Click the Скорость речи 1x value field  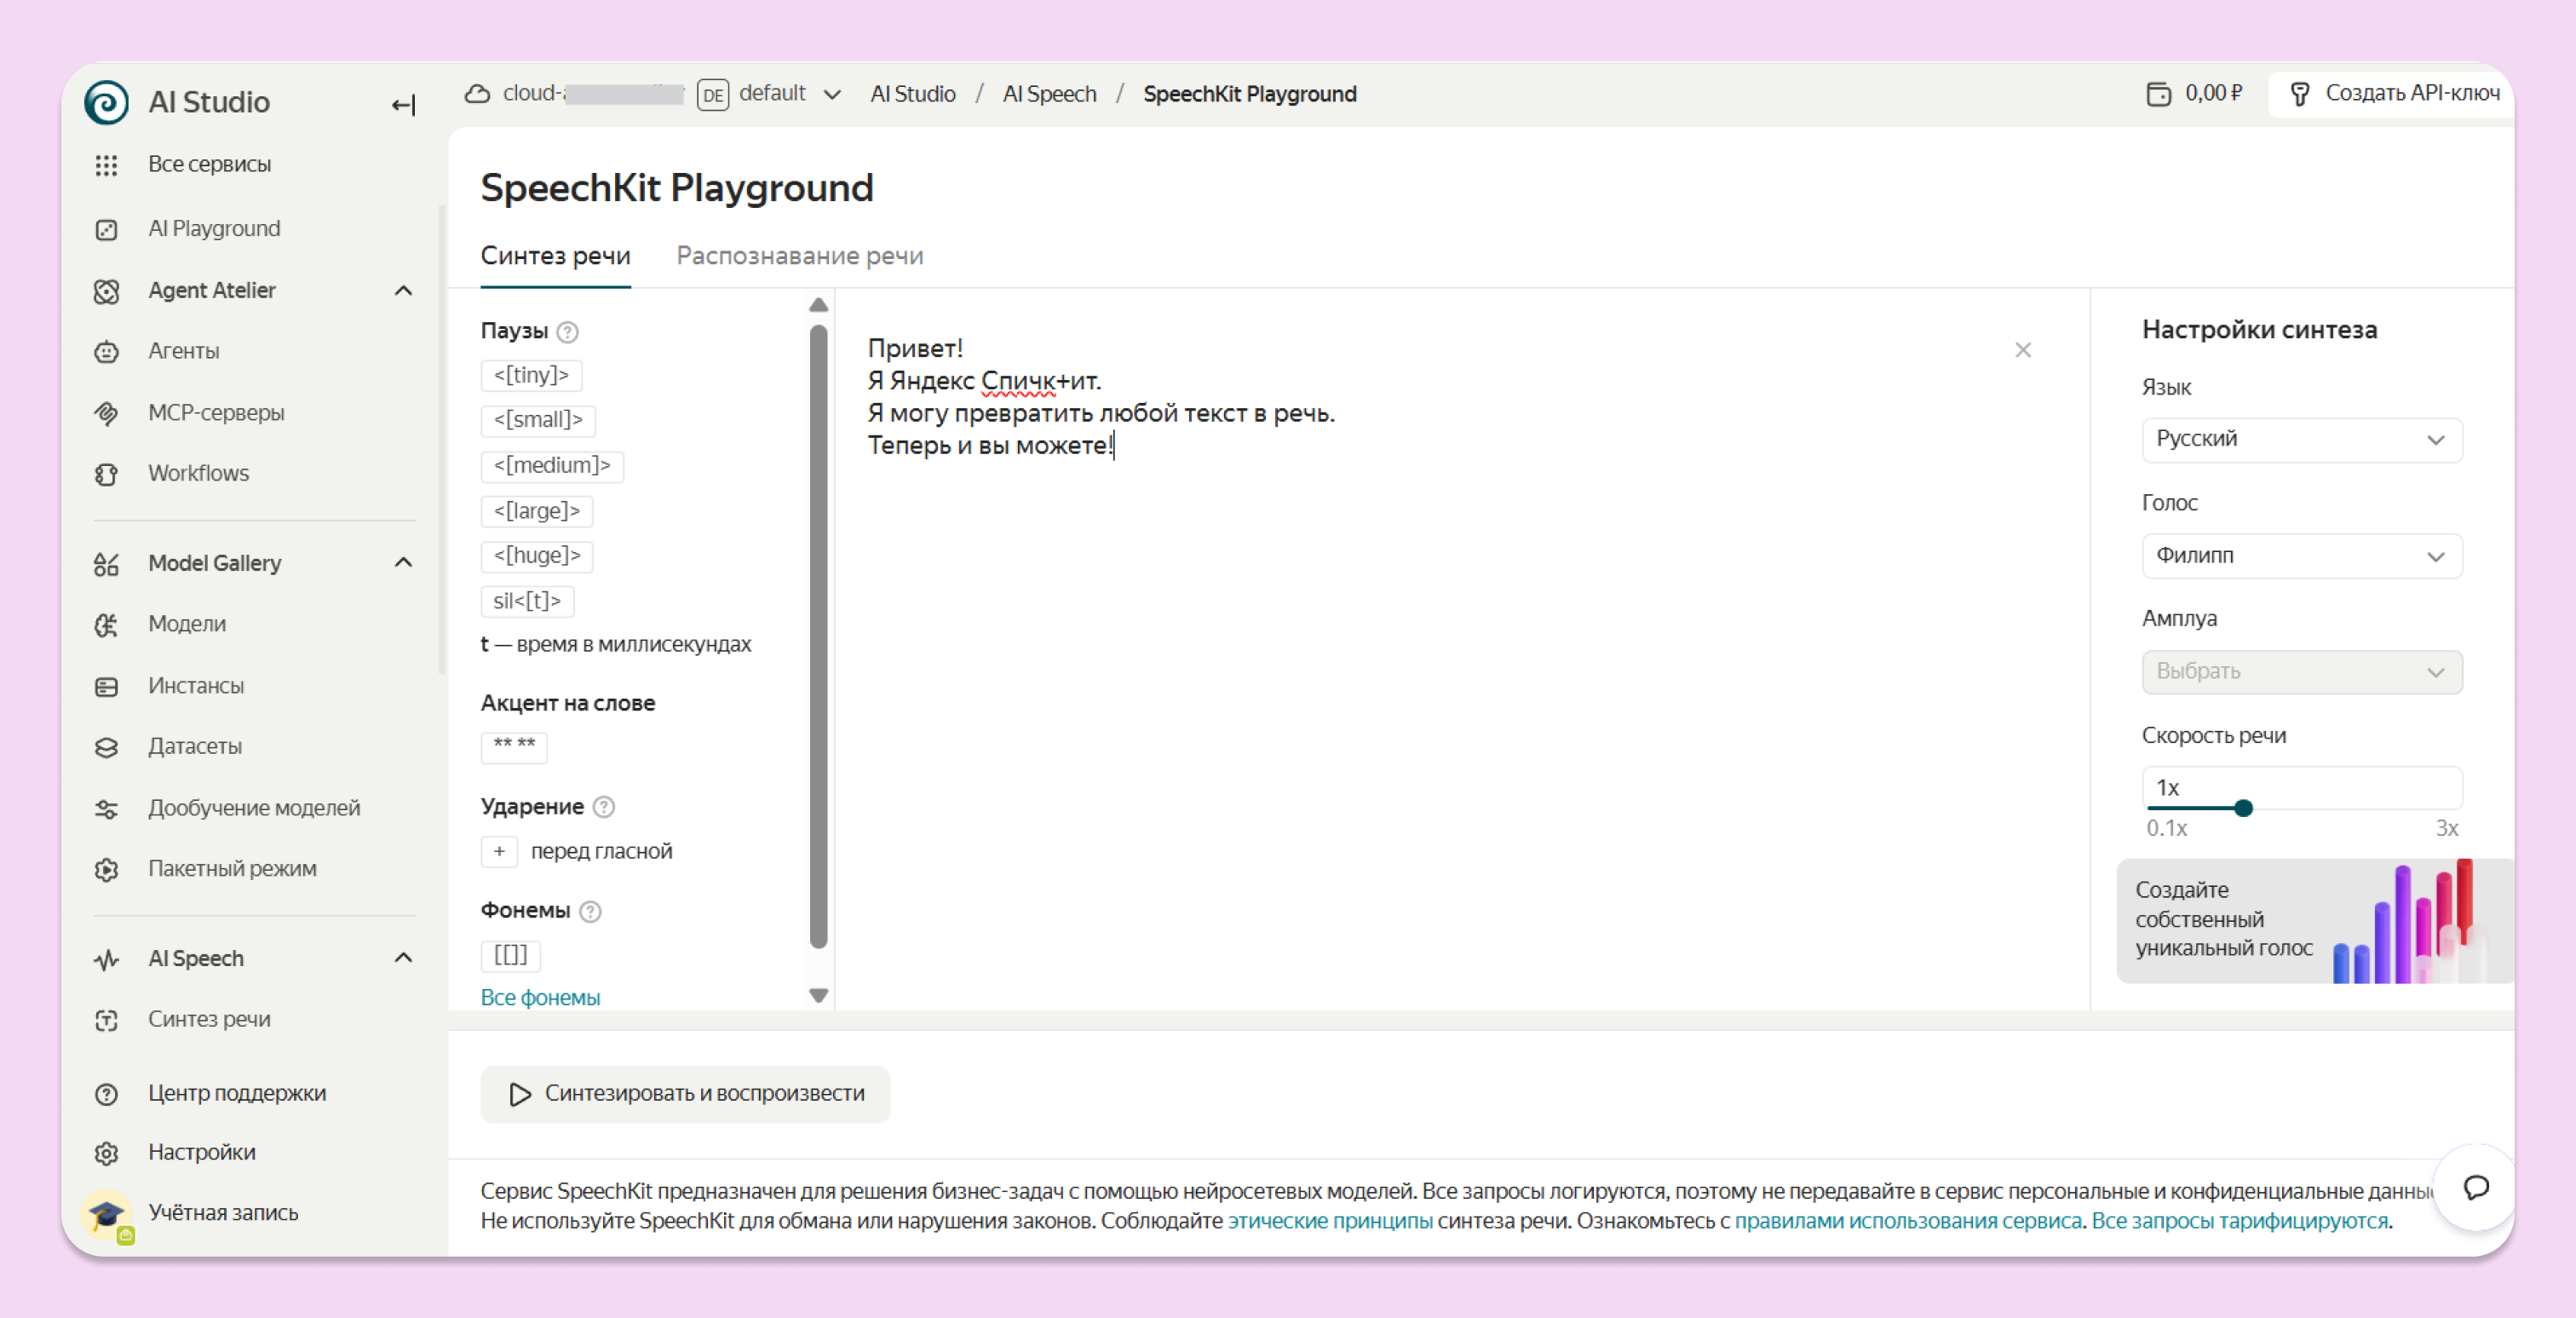[2301, 788]
